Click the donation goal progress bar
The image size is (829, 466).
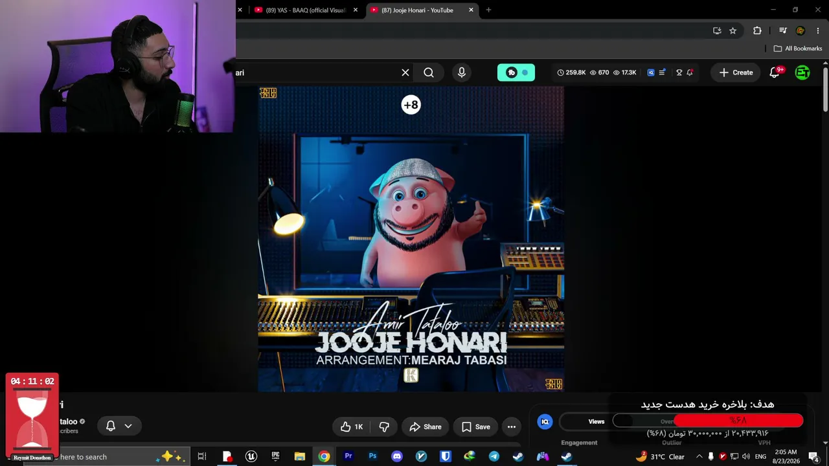(x=708, y=421)
